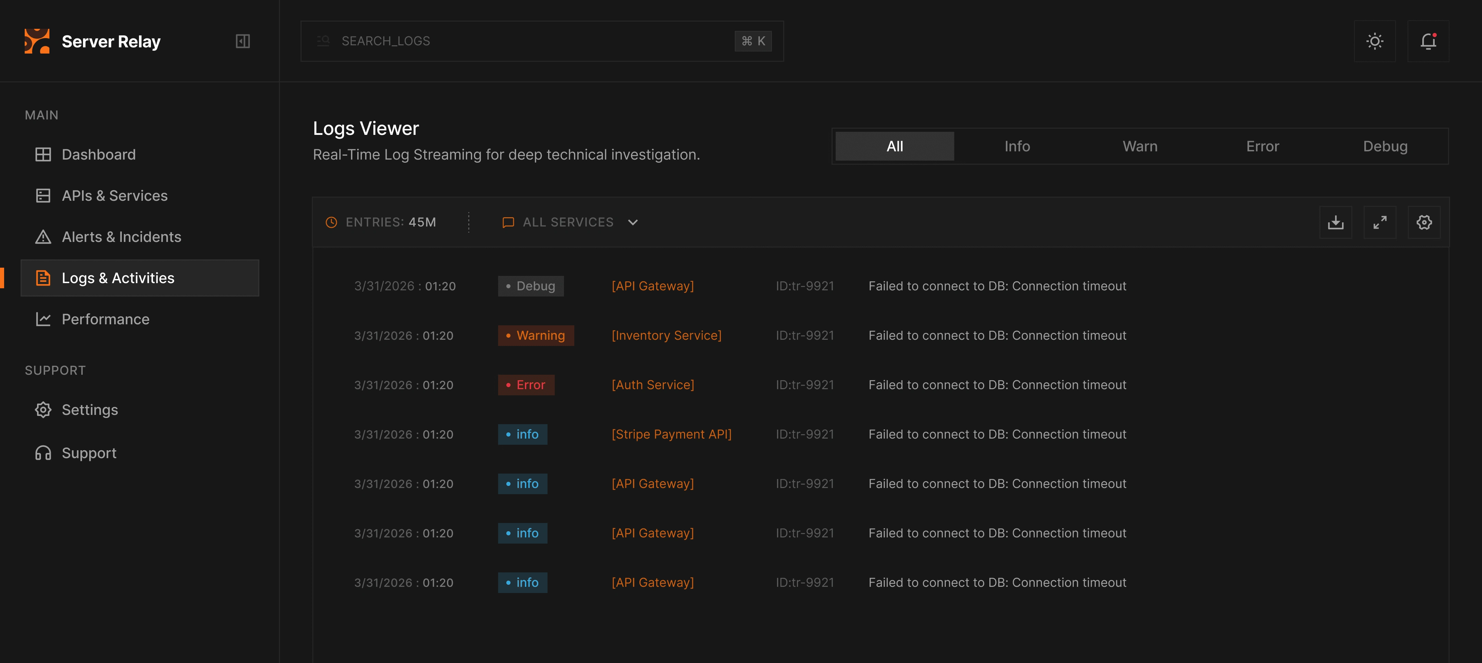Open the All Services dropdown
Viewport: 1482px width, 663px height.
568,222
